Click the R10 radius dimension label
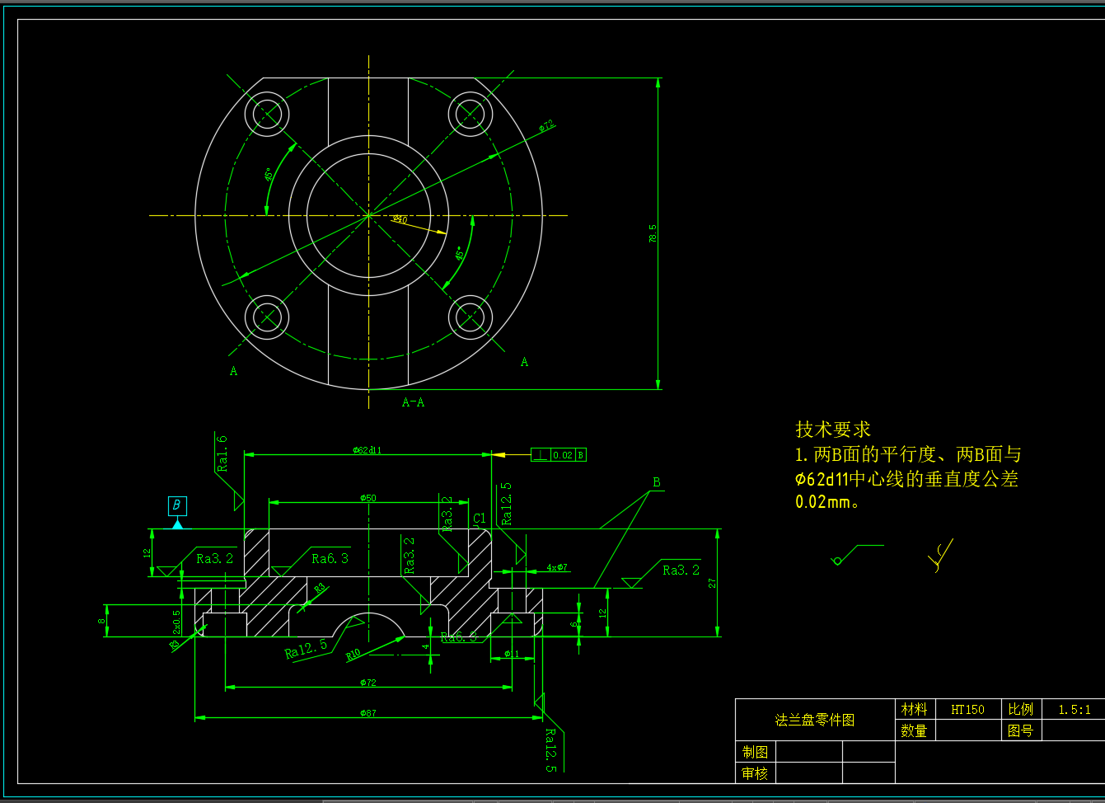The height and width of the screenshot is (803, 1105). pos(354,655)
